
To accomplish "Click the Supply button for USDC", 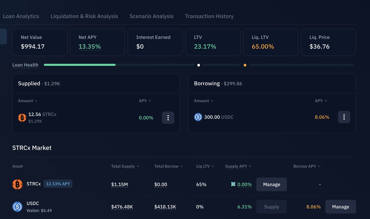I will coord(272,207).
